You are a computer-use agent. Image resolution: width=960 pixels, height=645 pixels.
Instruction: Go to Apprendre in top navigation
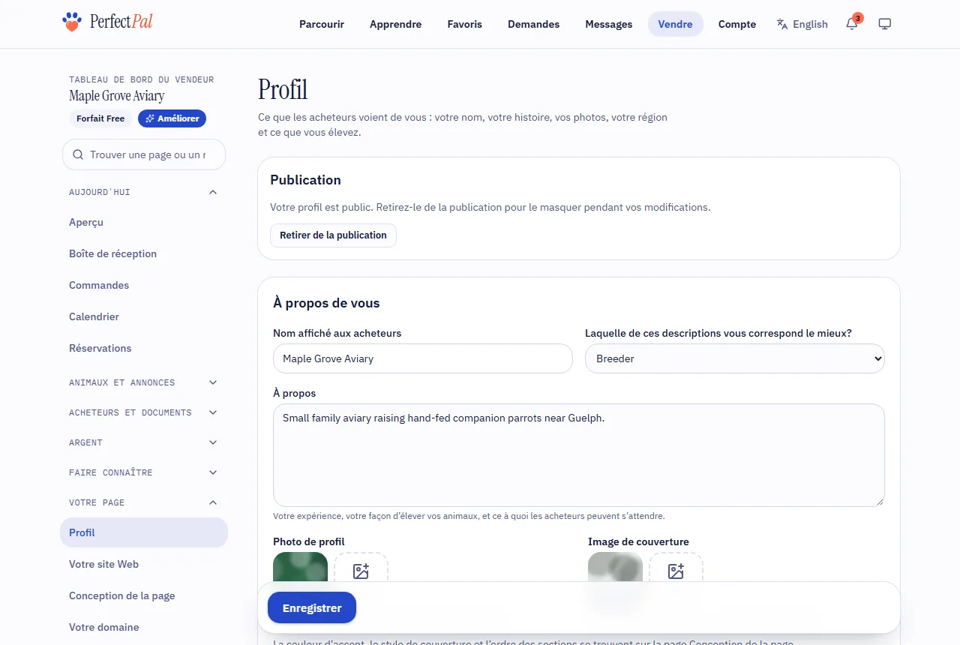(396, 24)
